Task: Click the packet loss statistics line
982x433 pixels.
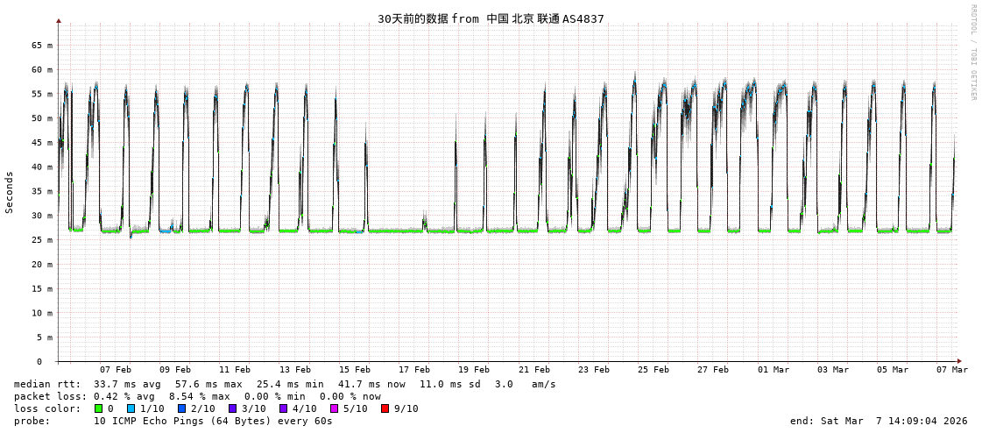Action: tap(197, 396)
